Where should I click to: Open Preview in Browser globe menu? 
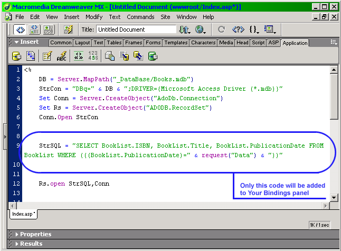tap(200, 30)
